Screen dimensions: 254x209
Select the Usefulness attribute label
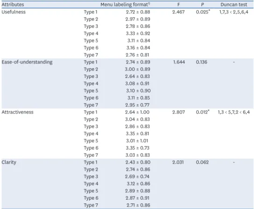[x=14, y=12]
